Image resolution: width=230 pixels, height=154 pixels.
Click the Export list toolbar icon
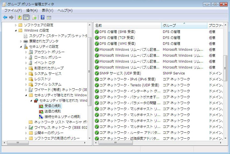pyautogui.click(x=34, y=18)
